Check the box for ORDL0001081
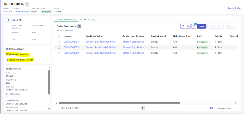The width and height of the screenshot is (244, 114). coord(59,42)
